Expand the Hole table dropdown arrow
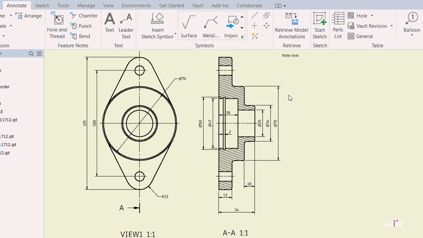Viewport: 423px width, 238px height. point(372,16)
